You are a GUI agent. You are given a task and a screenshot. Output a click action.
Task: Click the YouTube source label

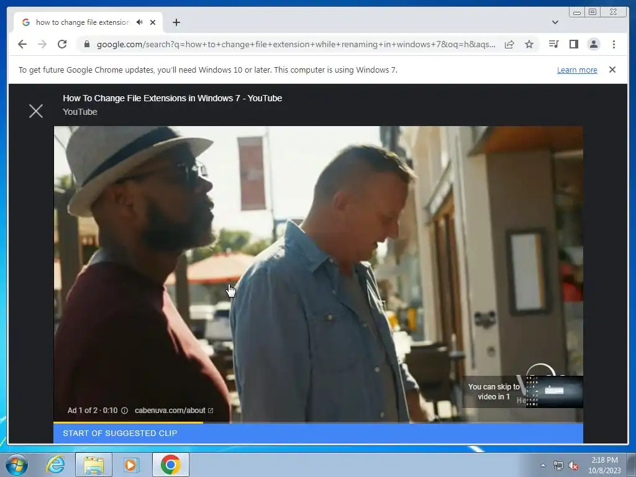coord(80,112)
